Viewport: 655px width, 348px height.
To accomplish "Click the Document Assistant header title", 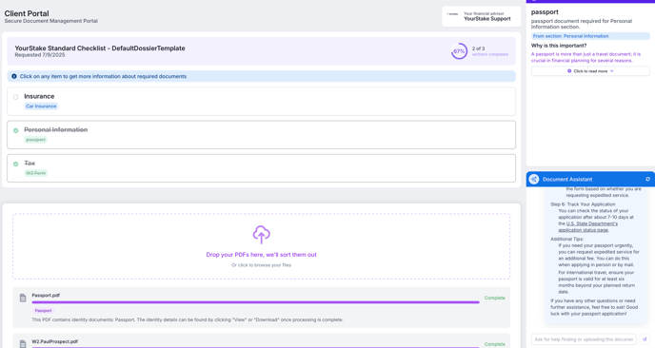I will pyautogui.click(x=567, y=179).
